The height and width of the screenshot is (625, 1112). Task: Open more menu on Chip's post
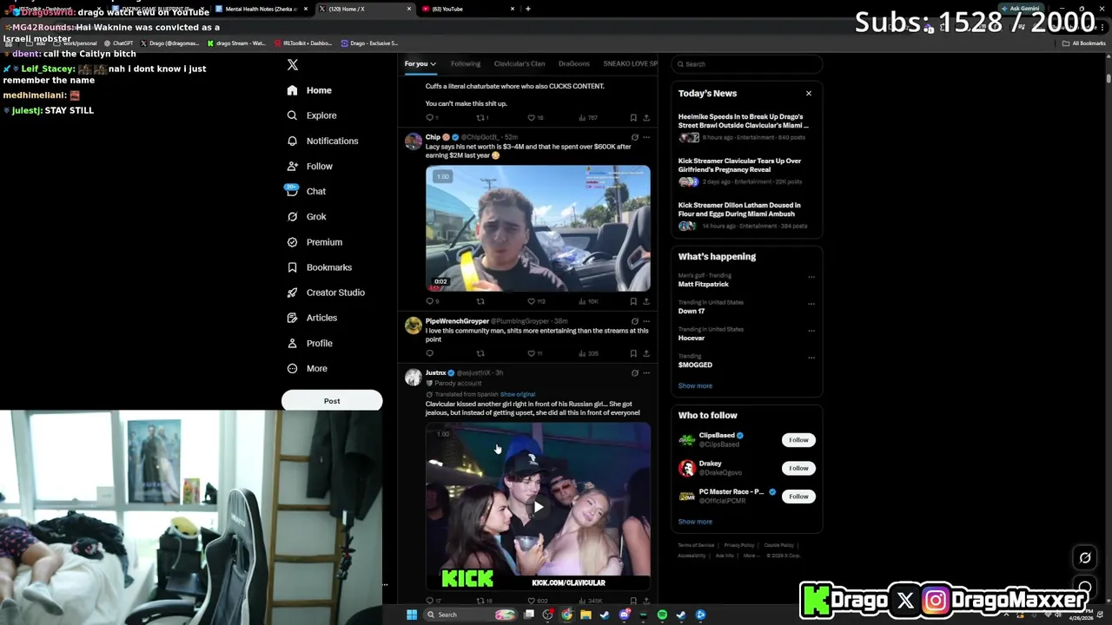click(x=646, y=137)
